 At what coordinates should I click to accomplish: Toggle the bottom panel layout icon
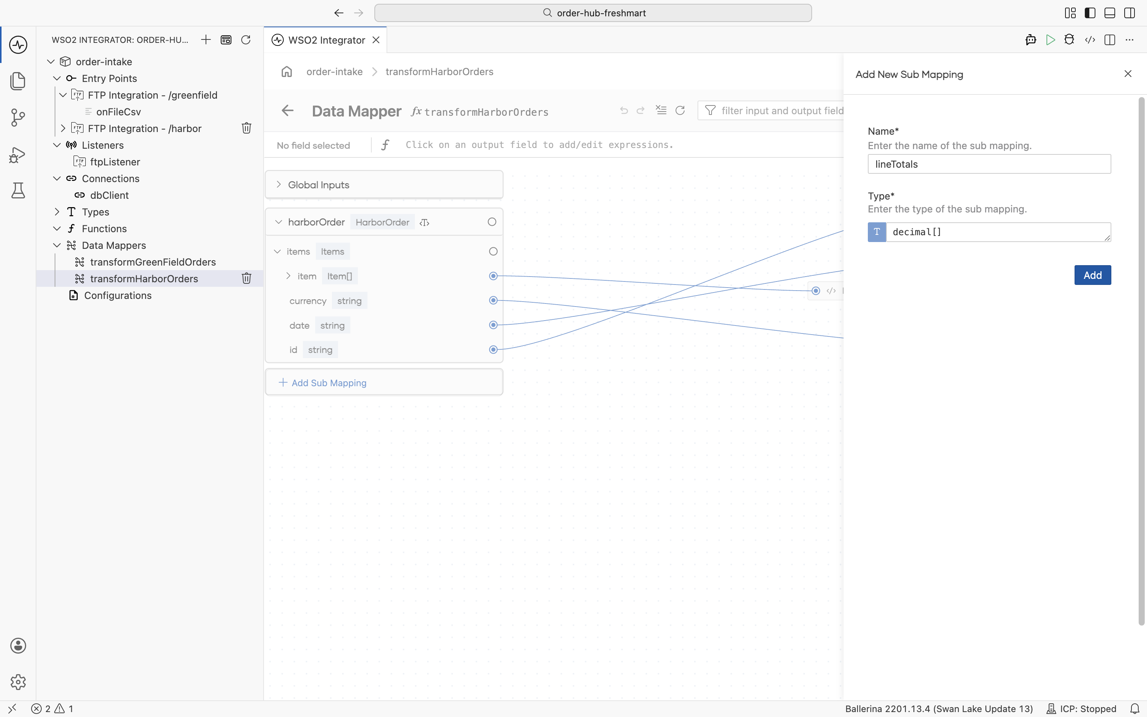1109,13
